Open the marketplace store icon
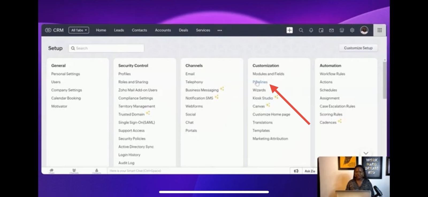The width and height of the screenshot is (428, 197). [342, 30]
